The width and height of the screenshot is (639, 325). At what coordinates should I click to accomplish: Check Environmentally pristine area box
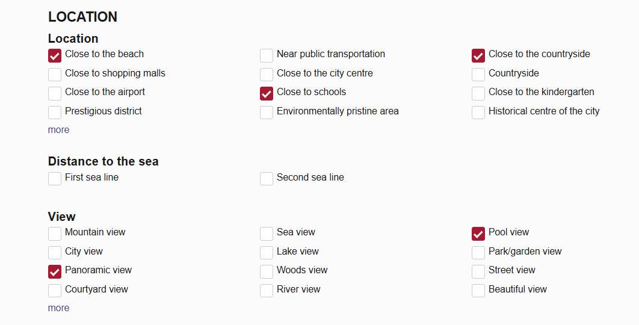click(x=267, y=113)
